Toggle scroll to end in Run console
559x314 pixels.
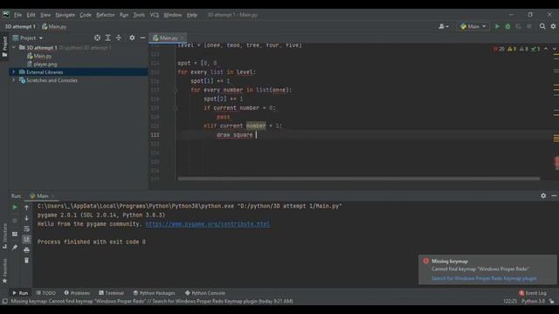[26, 239]
